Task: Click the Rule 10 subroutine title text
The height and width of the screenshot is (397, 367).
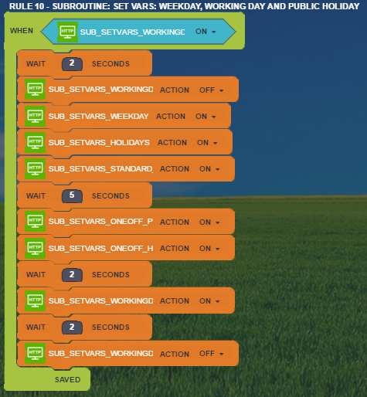Action: pos(184,6)
